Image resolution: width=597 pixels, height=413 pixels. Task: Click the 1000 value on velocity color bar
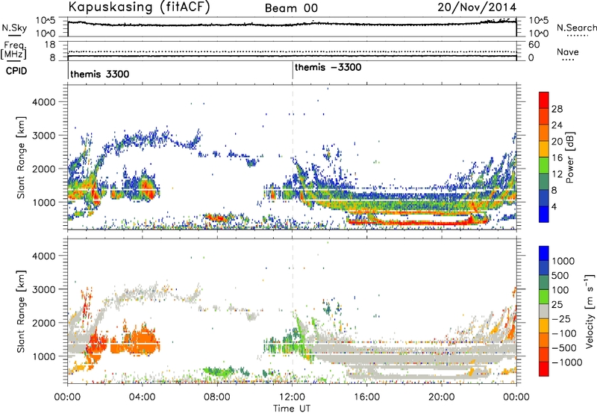coord(563,261)
